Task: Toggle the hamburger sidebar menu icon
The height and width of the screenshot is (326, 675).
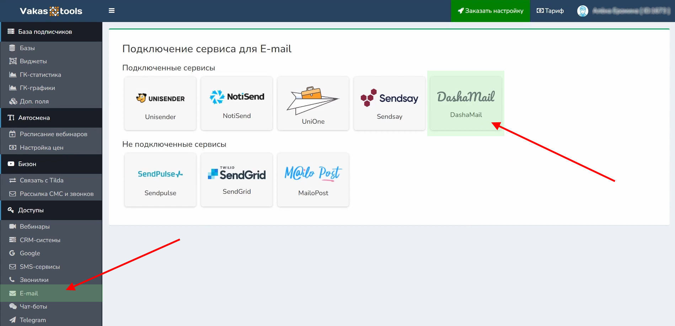Action: click(x=112, y=11)
